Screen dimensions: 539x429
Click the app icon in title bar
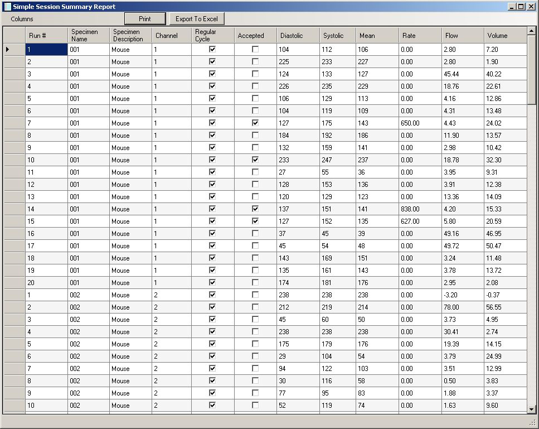tap(7, 7)
